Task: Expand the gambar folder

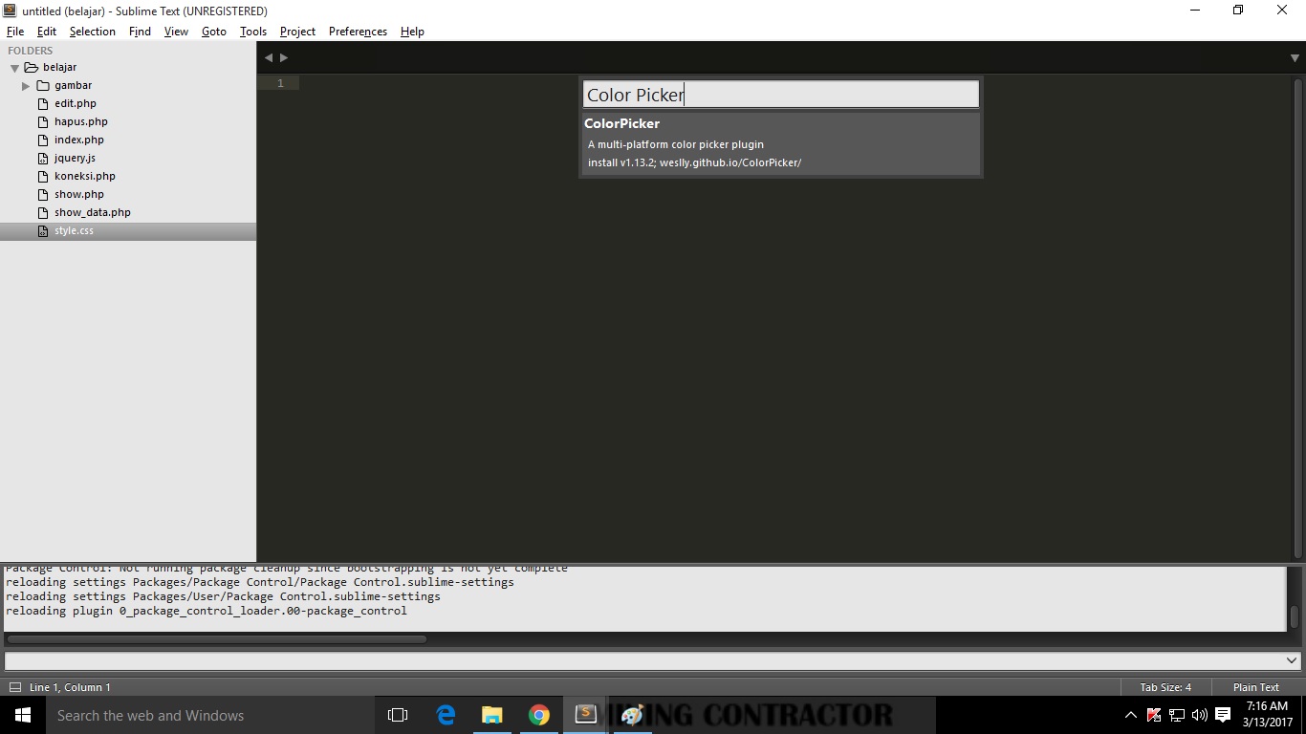Action: [26, 85]
